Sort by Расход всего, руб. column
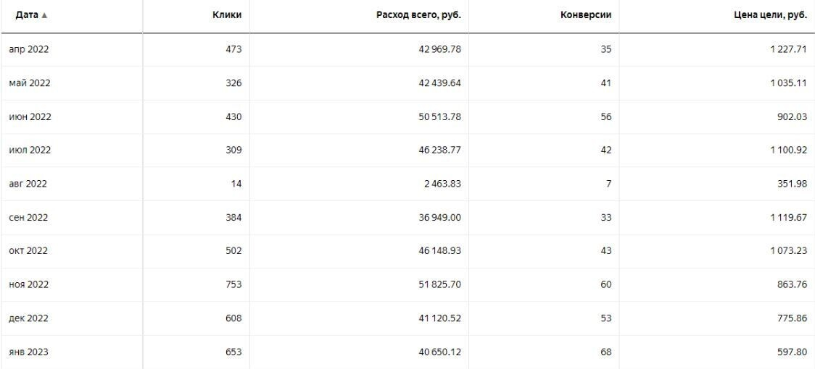This screenshot has width=815, height=369. 422,16
